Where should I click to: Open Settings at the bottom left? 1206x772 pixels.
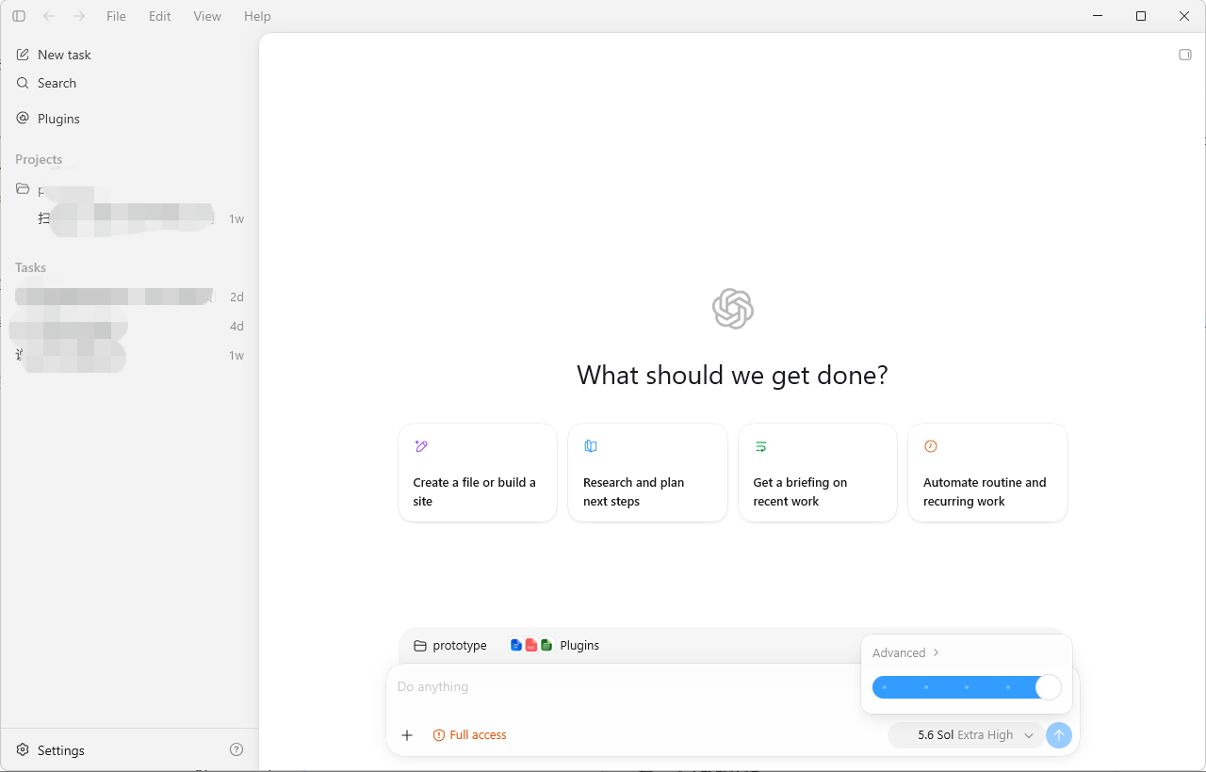(51, 750)
